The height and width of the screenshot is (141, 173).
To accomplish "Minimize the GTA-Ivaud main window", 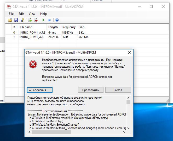I will [140, 7].
